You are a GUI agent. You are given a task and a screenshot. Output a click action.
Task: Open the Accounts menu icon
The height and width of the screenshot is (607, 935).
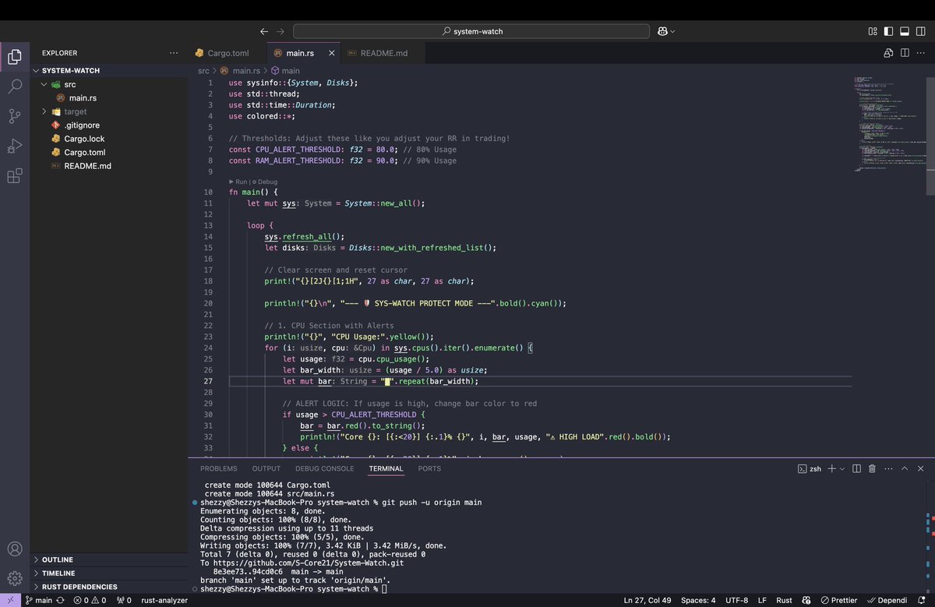point(14,549)
